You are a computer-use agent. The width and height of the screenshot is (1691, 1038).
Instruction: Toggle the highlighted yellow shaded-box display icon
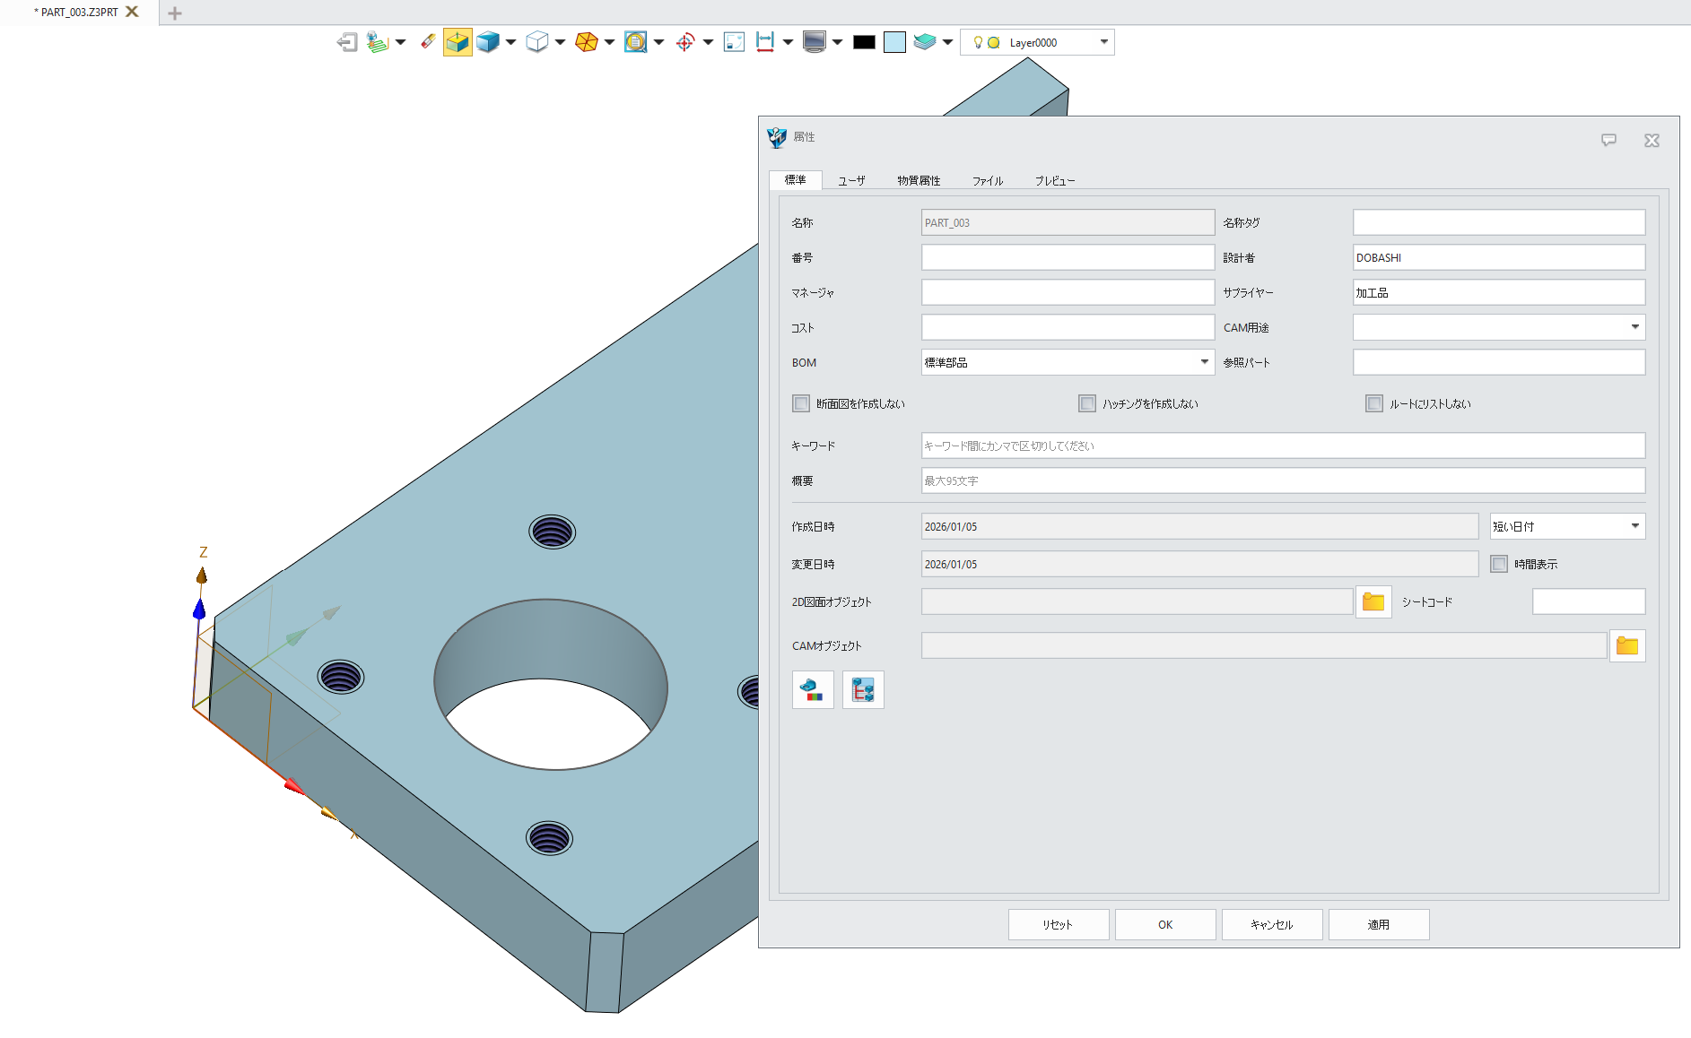pyautogui.click(x=458, y=42)
